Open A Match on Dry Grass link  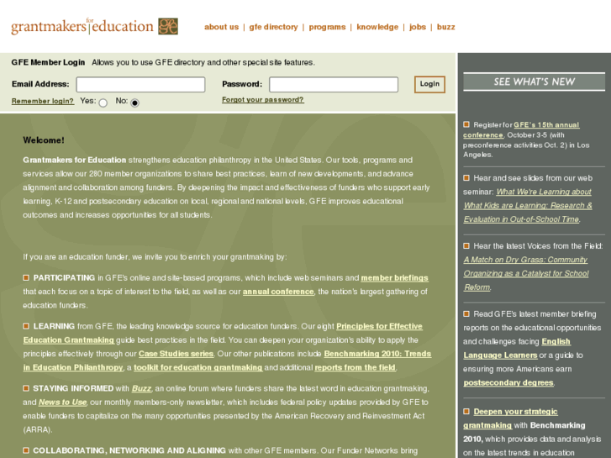click(x=525, y=273)
